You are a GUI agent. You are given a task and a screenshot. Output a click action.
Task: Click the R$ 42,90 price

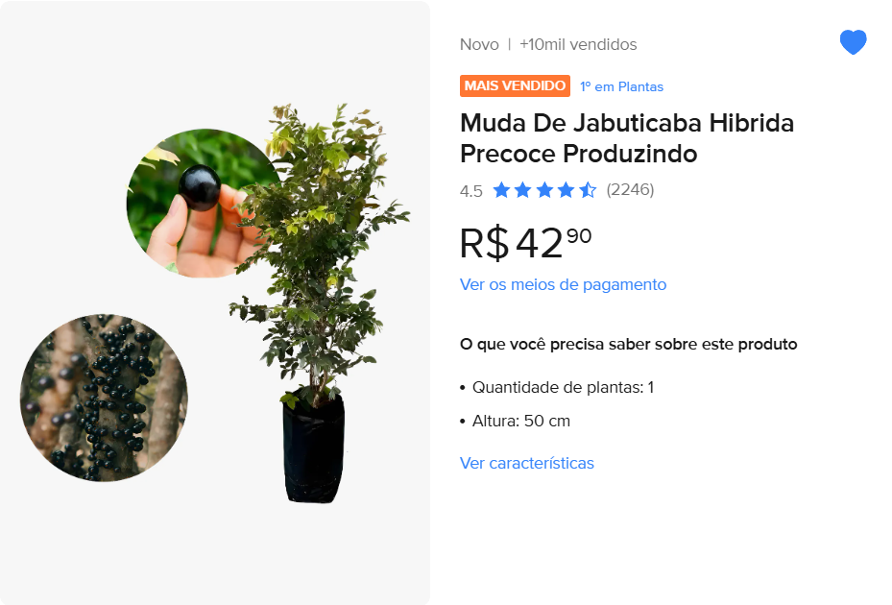click(x=525, y=243)
